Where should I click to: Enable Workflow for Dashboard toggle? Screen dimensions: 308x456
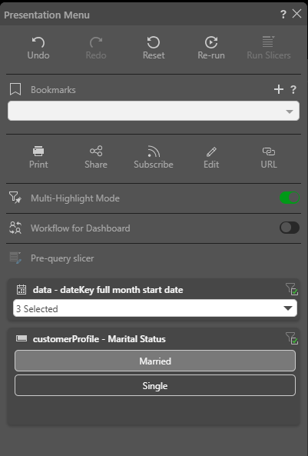tap(290, 228)
